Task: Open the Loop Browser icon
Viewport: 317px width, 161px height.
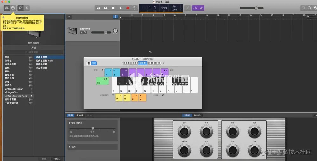Action: [x=309, y=8]
